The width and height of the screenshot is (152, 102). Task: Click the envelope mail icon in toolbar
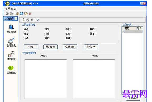click(7, 13)
